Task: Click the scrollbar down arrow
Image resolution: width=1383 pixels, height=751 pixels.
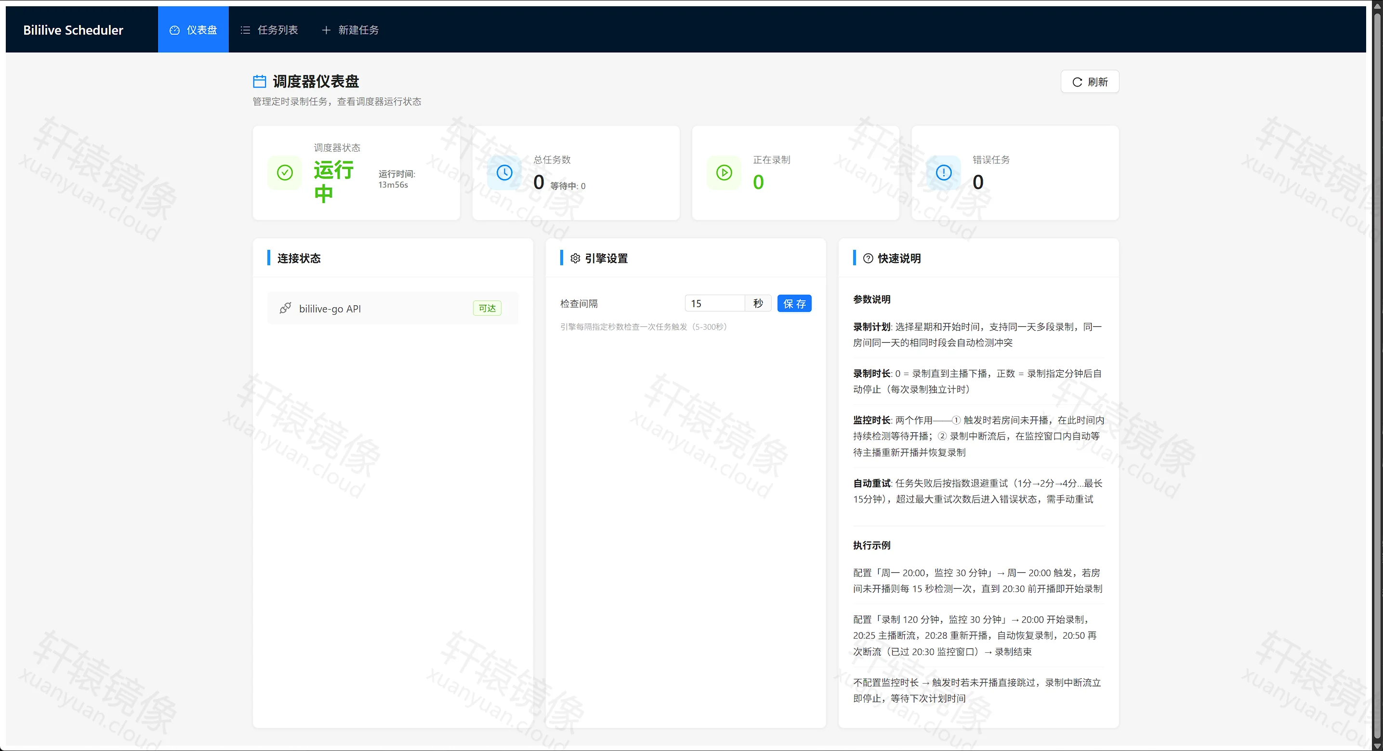Action: coord(1379,746)
